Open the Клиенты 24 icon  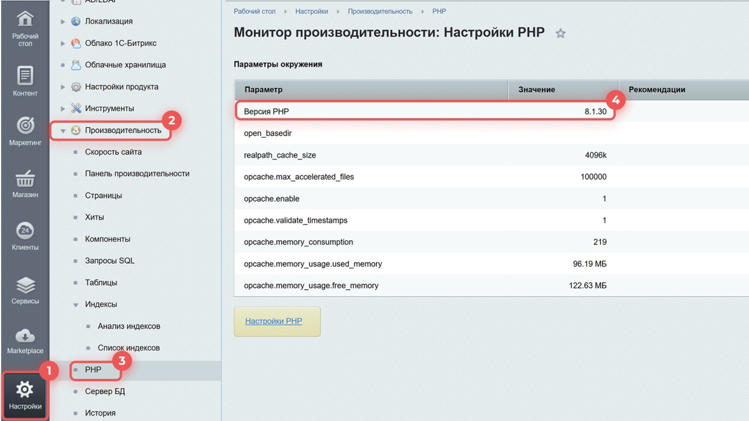[x=25, y=230]
